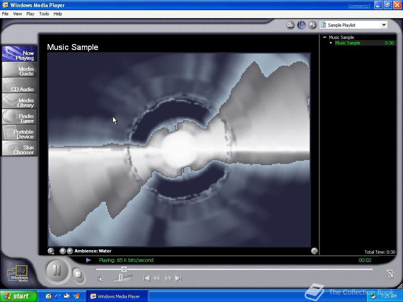
Task: Pause the current playback
Action: tap(57, 271)
